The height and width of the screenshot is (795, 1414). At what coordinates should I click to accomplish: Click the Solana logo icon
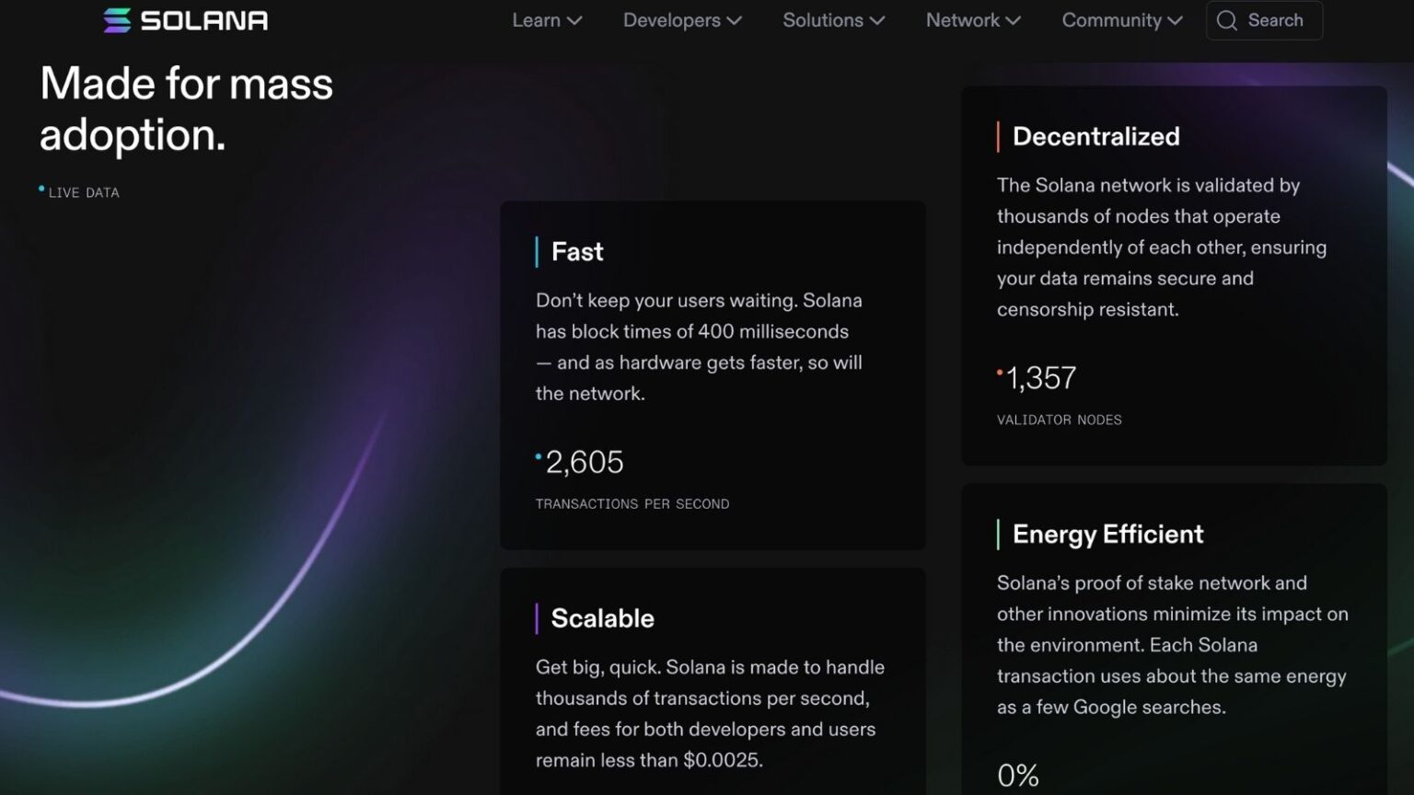coord(116,19)
